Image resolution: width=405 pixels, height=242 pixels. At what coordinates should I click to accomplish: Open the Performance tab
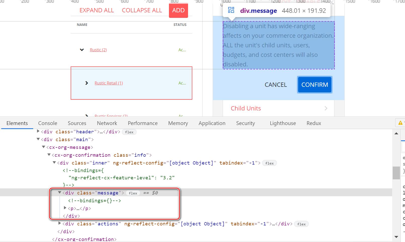click(143, 123)
